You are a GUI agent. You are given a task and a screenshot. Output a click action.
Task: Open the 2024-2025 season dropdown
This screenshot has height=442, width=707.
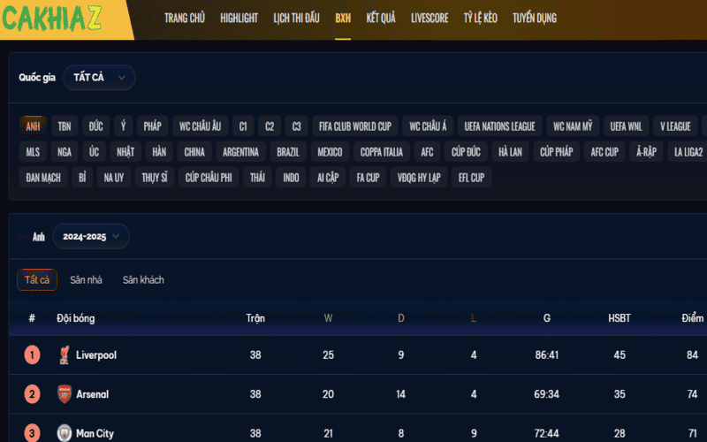[x=91, y=236]
